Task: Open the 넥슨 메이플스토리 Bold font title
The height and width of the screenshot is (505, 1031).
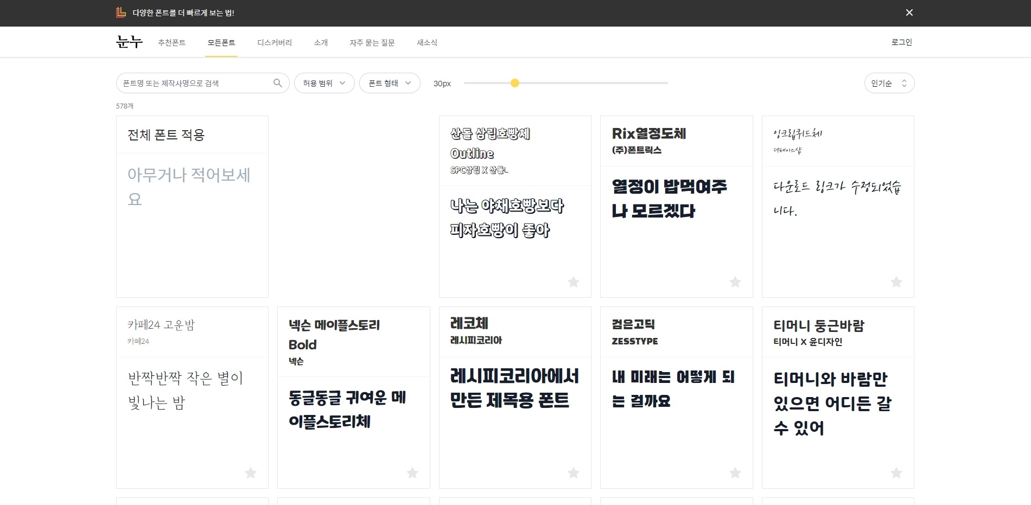Action: [334, 335]
